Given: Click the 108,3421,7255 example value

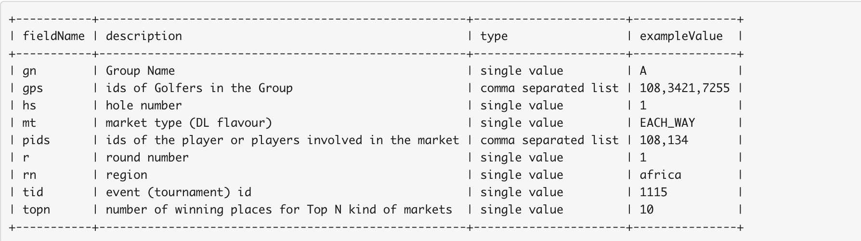Looking at the screenshot, I should [x=684, y=88].
